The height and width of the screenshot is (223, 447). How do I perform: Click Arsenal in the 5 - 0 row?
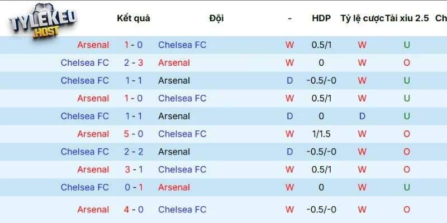93,134
